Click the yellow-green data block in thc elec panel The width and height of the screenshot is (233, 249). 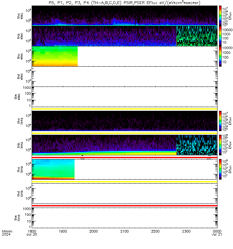coord(55,56)
